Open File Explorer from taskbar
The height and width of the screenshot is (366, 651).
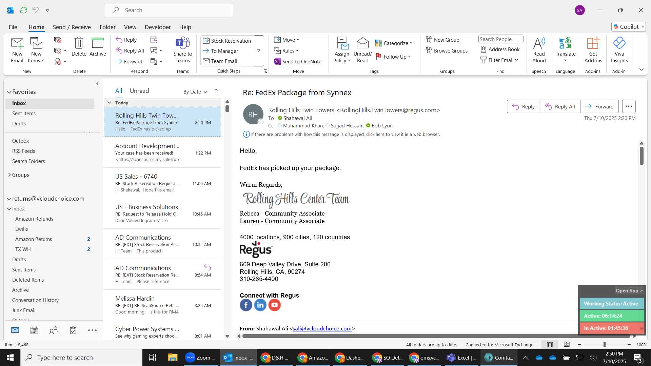(x=173, y=358)
